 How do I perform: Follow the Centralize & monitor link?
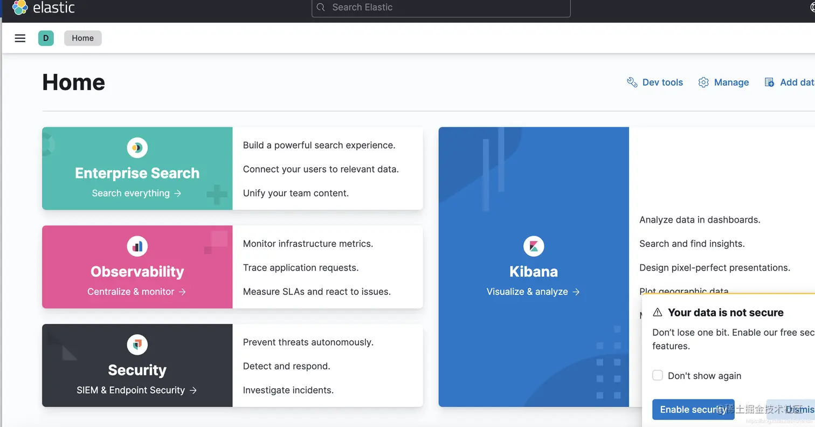[137, 292]
